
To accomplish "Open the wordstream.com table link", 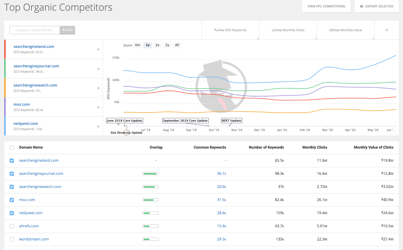I will 34,239.
